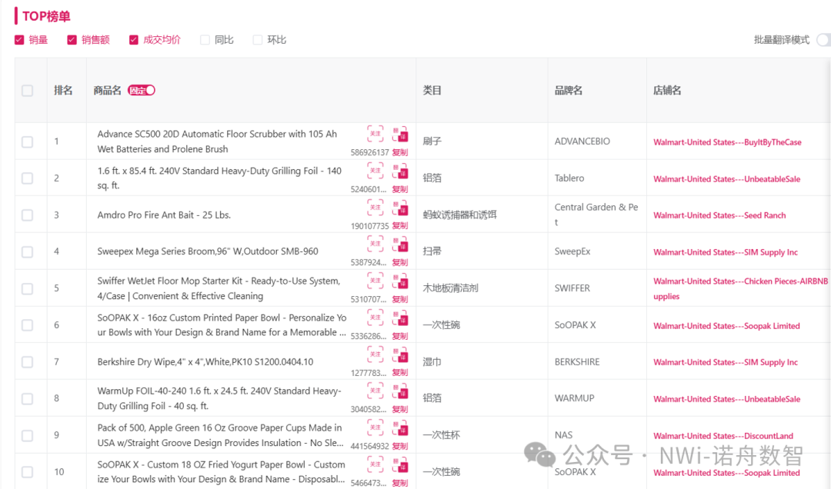Follow the Sweepex Mega Series Broom product
The width and height of the screenshot is (831, 489).
pyautogui.click(x=375, y=244)
